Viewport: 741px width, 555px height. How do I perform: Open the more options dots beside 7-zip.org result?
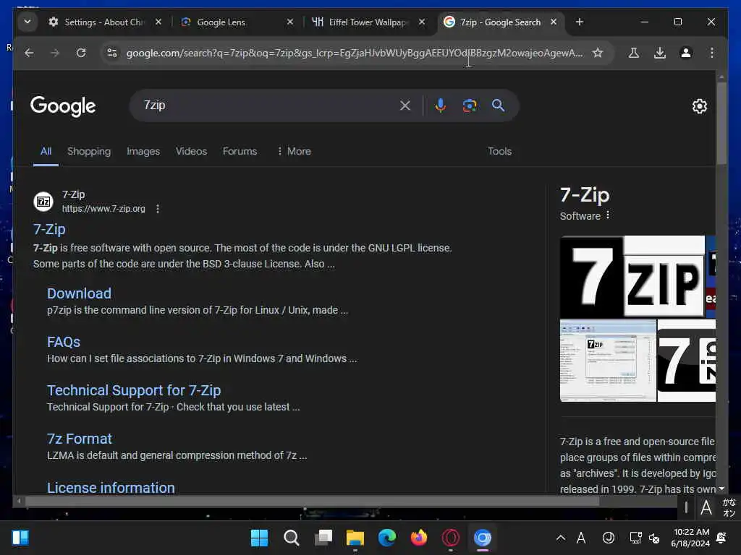point(158,209)
